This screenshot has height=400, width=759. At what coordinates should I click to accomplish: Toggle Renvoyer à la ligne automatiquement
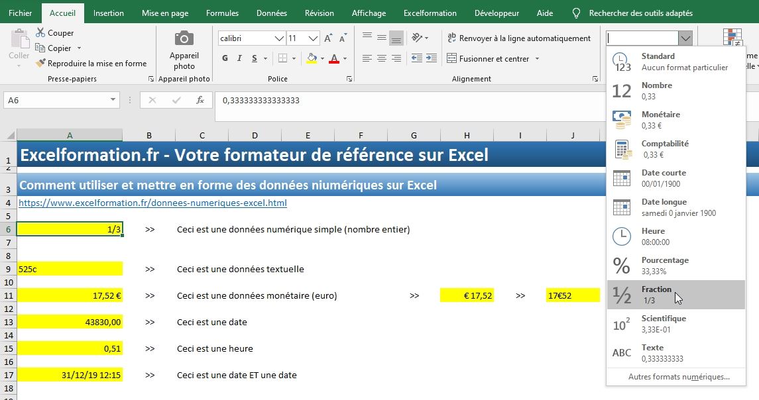[x=519, y=38]
